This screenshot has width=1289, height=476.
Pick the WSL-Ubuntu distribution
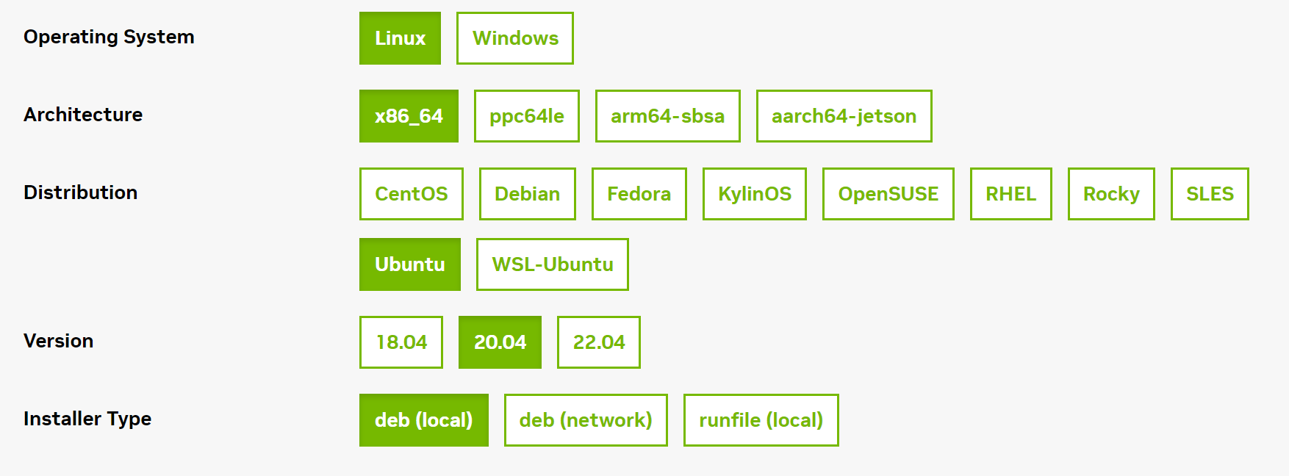[553, 264]
